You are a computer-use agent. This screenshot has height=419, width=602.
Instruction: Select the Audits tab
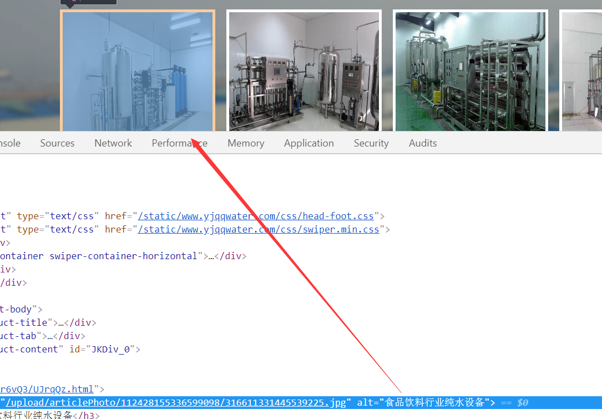(x=423, y=143)
